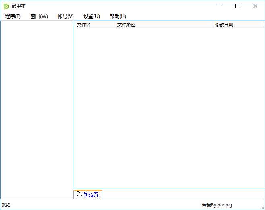Click the 就绪 status bar text
The image size is (265, 210).
point(6,205)
